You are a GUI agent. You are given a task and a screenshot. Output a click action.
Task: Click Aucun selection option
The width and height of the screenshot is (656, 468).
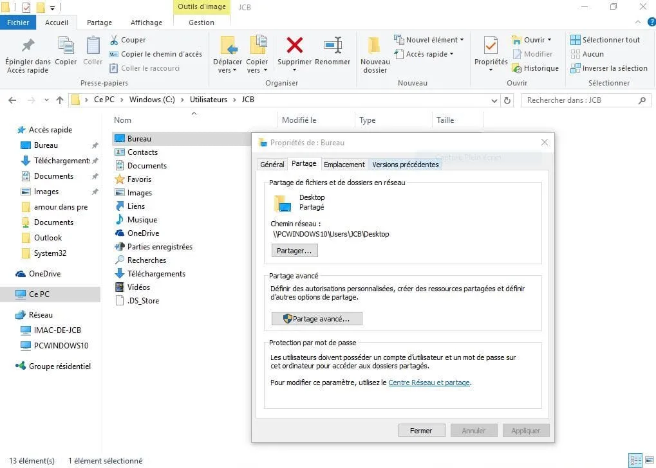[587, 54]
